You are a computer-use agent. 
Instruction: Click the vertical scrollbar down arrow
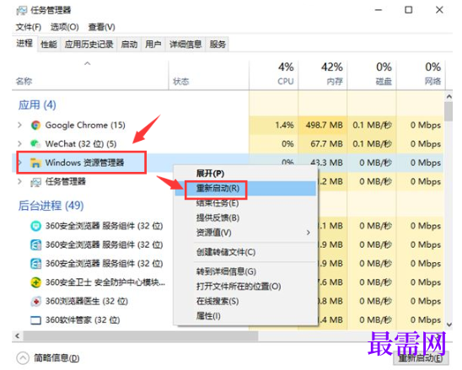pos(449,324)
